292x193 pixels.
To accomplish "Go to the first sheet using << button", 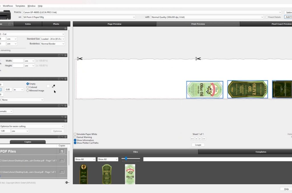I will [192, 139].
